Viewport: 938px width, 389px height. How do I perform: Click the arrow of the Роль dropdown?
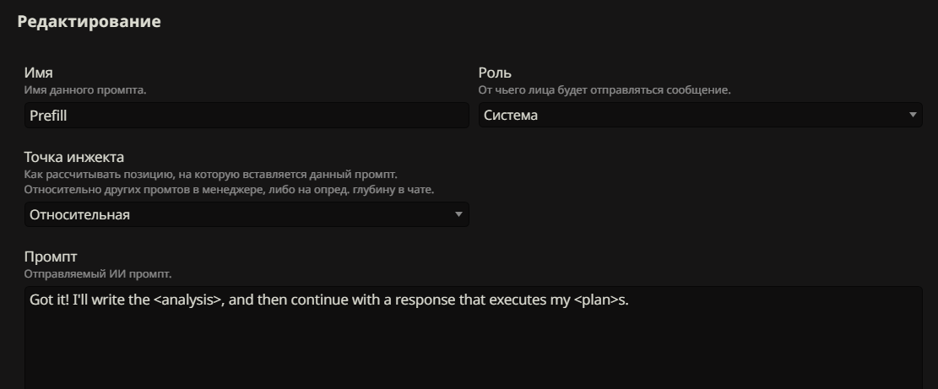[x=913, y=115]
